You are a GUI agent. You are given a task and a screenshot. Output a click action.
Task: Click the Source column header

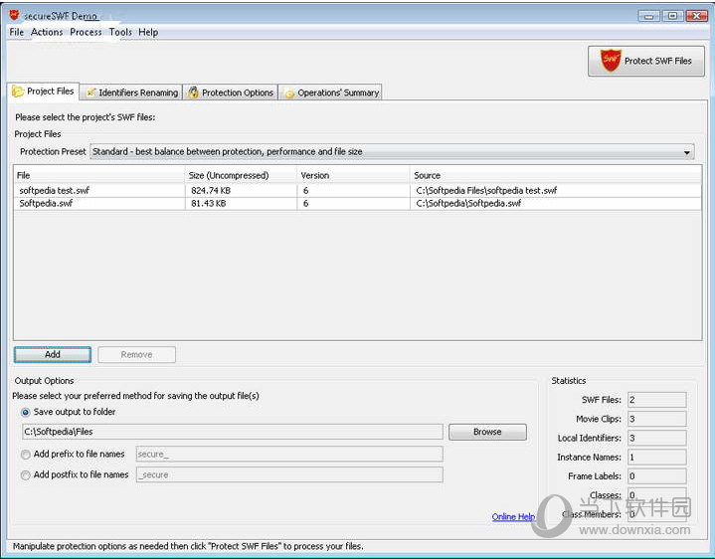(556, 175)
